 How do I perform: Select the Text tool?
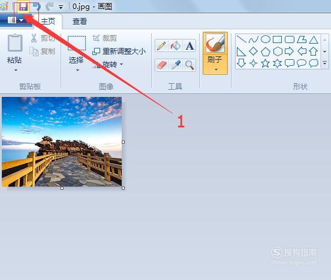click(x=189, y=45)
